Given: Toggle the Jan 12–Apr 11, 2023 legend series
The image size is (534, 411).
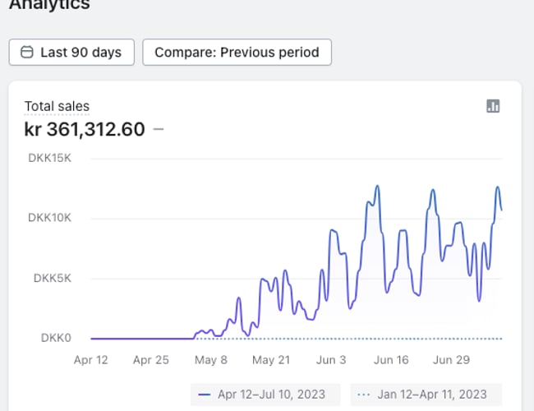Looking at the screenshot, I should click(x=434, y=395).
